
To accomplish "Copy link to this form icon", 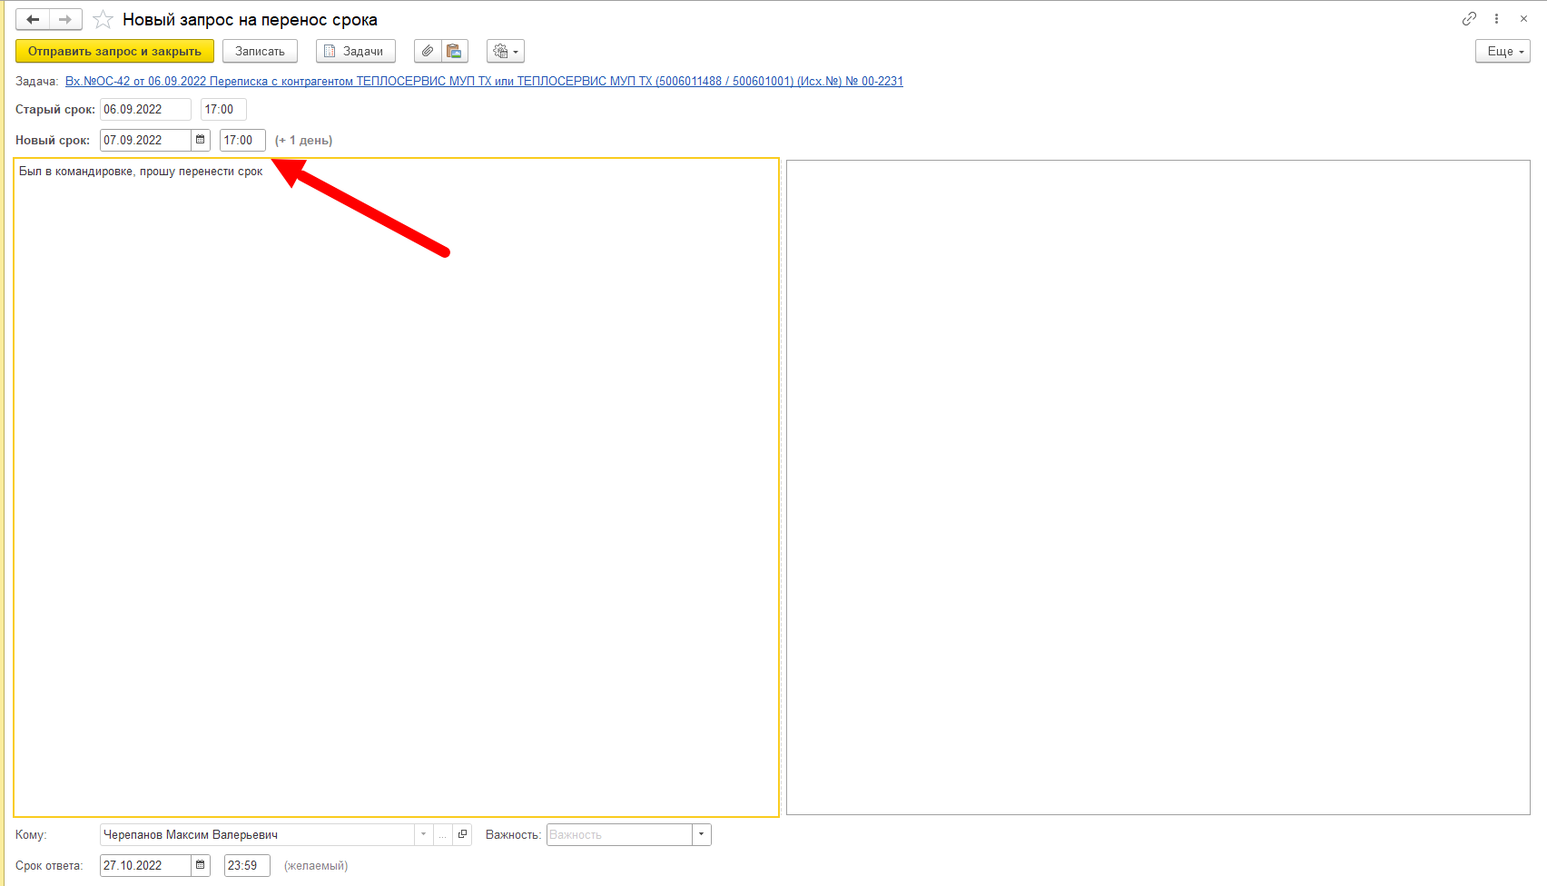I will [x=1469, y=18].
